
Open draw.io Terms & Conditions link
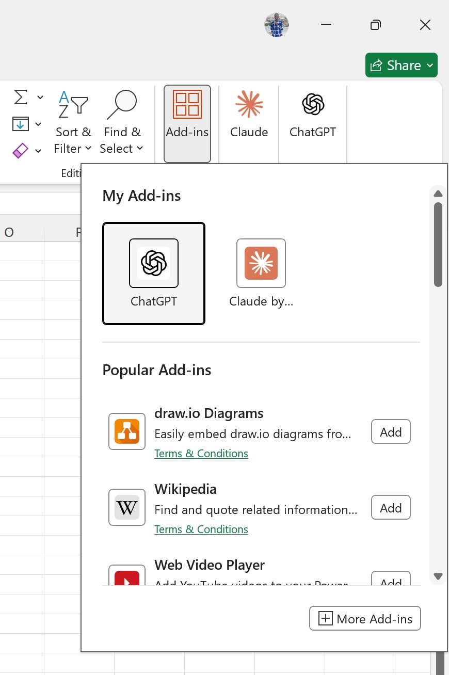(201, 453)
